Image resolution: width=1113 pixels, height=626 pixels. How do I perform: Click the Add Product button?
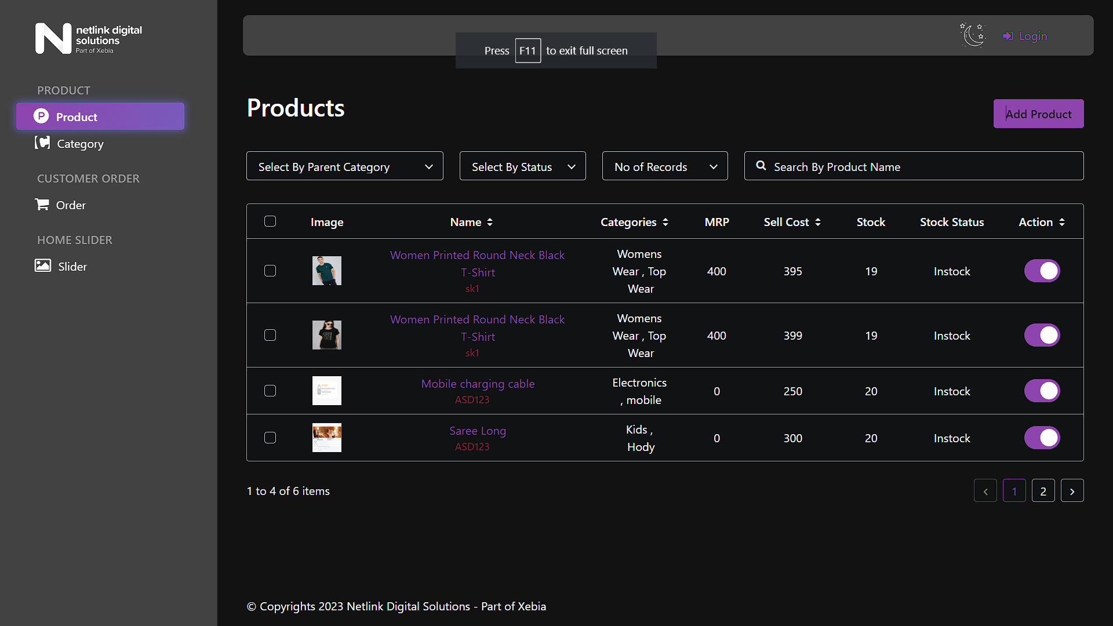(1038, 114)
